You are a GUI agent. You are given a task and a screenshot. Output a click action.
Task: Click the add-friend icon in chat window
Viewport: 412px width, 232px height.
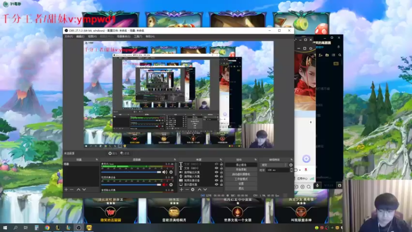coord(320,55)
